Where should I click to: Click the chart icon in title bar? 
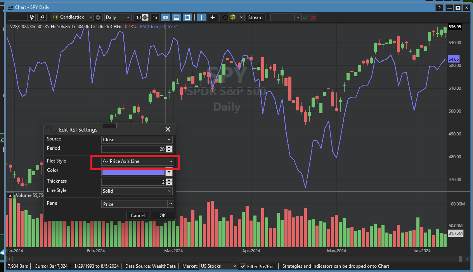pyautogui.click(x=10, y=7)
